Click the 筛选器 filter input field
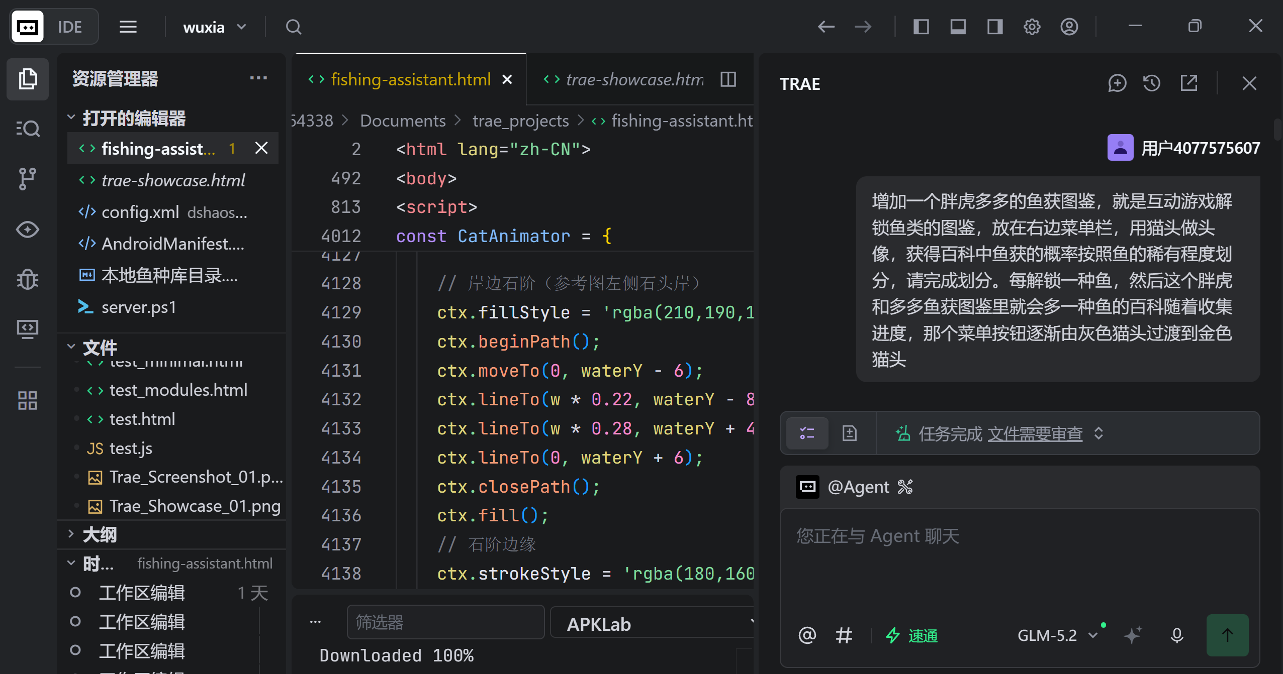The height and width of the screenshot is (674, 1283). coord(445,622)
